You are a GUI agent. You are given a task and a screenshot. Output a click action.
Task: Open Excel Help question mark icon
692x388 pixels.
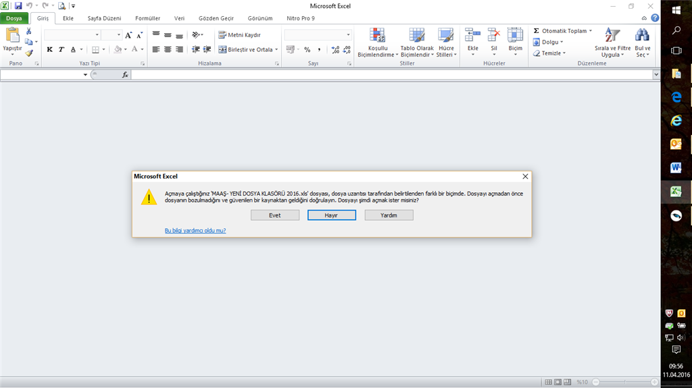(655, 18)
